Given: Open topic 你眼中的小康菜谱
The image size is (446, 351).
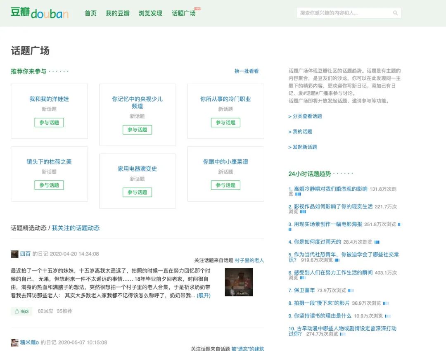Looking at the screenshot, I should 225,161.
